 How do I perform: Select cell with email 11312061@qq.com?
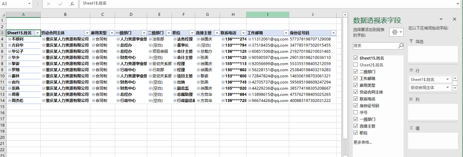click(x=268, y=39)
